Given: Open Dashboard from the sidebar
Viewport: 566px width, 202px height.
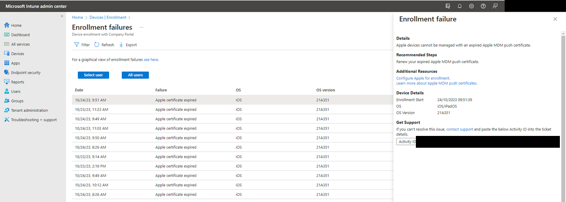Looking at the screenshot, I should [20, 35].
